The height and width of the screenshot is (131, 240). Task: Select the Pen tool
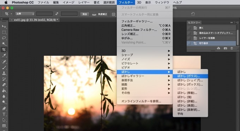pyautogui.click(x=4, y=108)
